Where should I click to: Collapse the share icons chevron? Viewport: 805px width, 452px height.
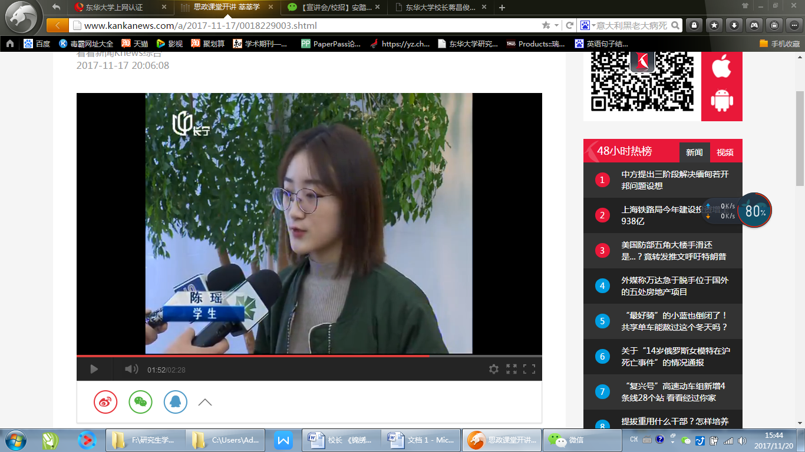[x=205, y=403]
